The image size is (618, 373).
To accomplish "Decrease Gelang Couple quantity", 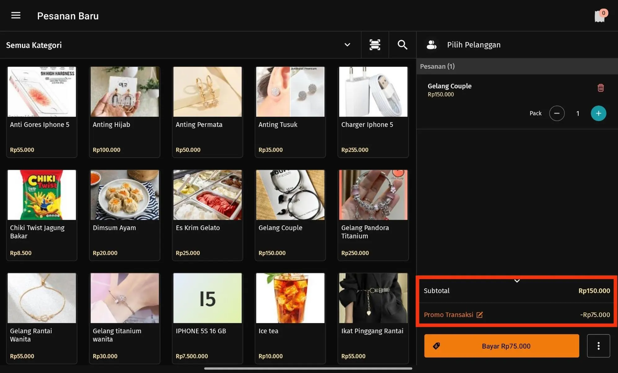I will (x=557, y=113).
